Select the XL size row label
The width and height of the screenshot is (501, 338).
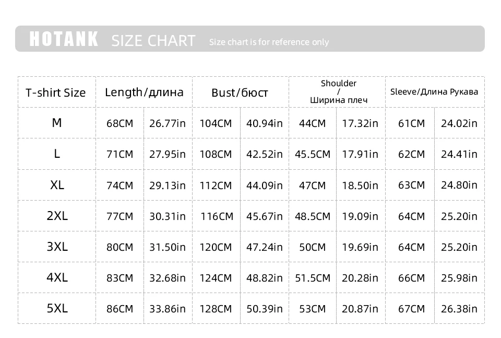pyautogui.click(x=57, y=185)
